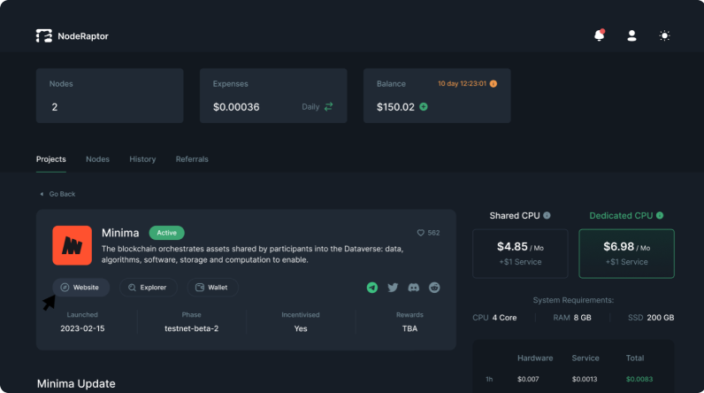
Task: Open the Minima Wallet button
Action: [x=212, y=288]
